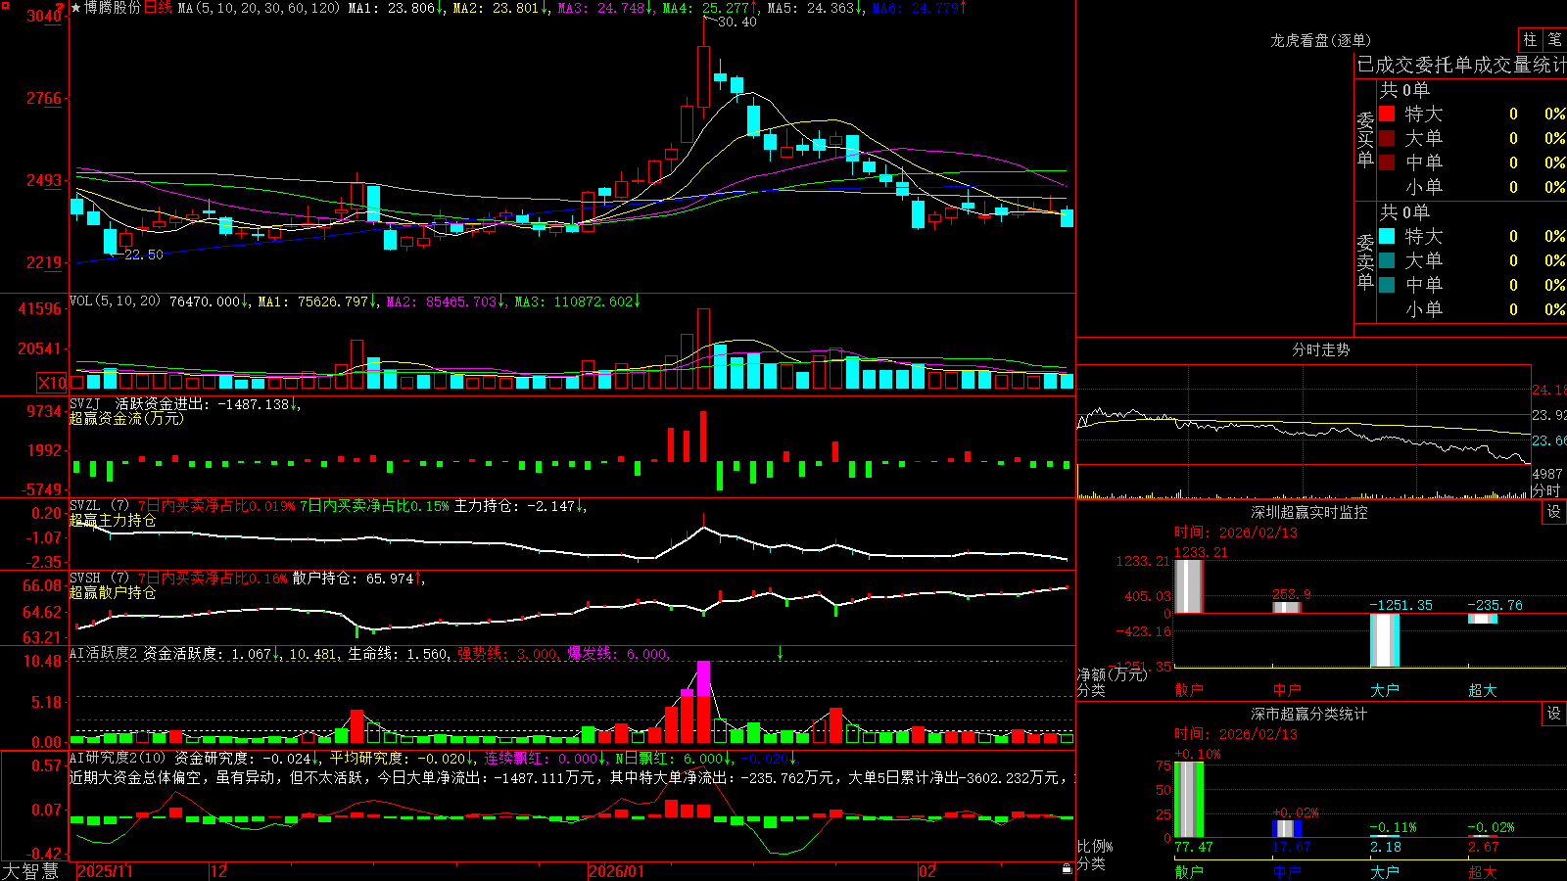Click the MA2: 23.801 value
Viewport: 1567px width, 881px height.
point(499,8)
